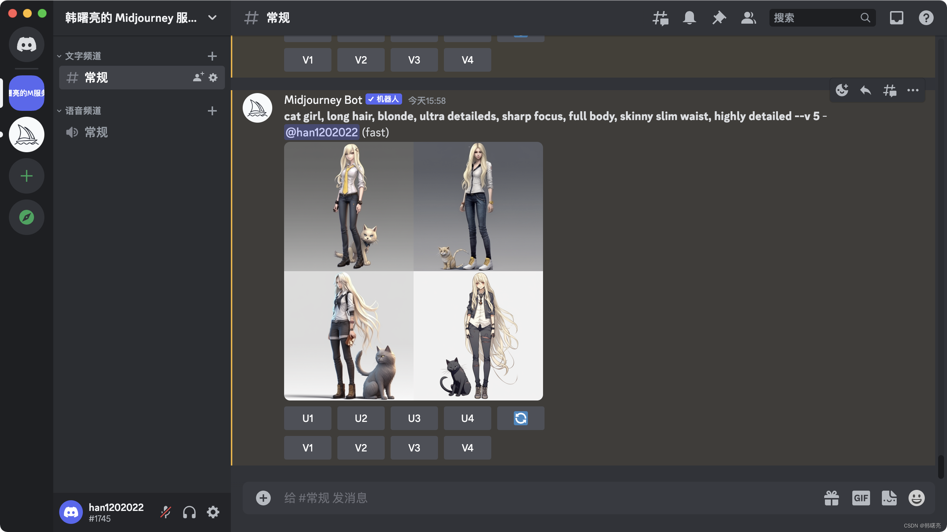Toggle member list visibility
The image size is (947, 532).
pos(748,18)
